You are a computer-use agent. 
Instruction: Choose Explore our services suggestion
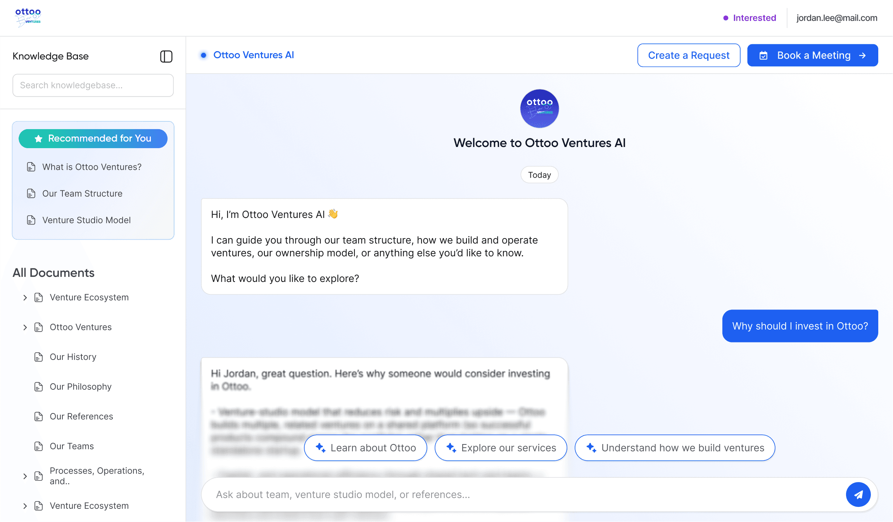pyautogui.click(x=501, y=448)
